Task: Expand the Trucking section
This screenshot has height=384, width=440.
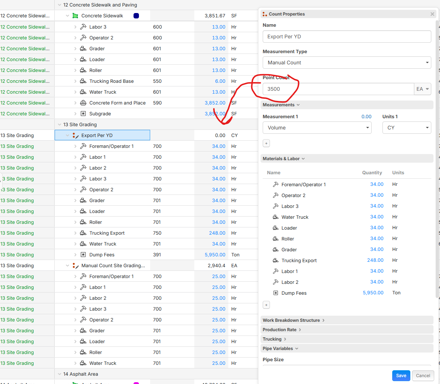Action: point(274,339)
